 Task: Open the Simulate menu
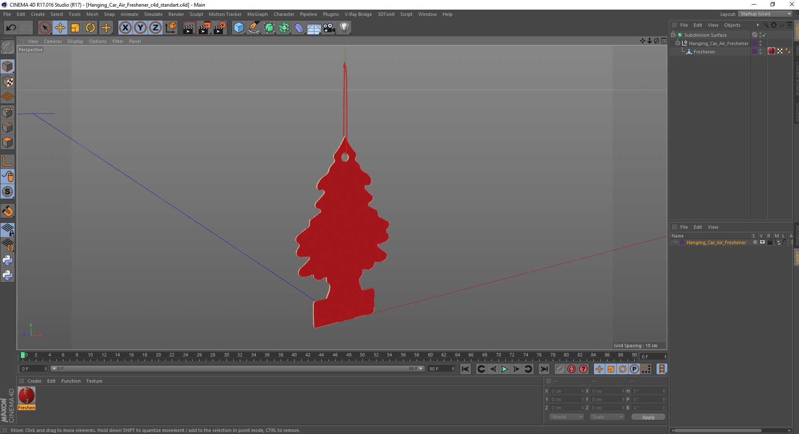pos(153,14)
